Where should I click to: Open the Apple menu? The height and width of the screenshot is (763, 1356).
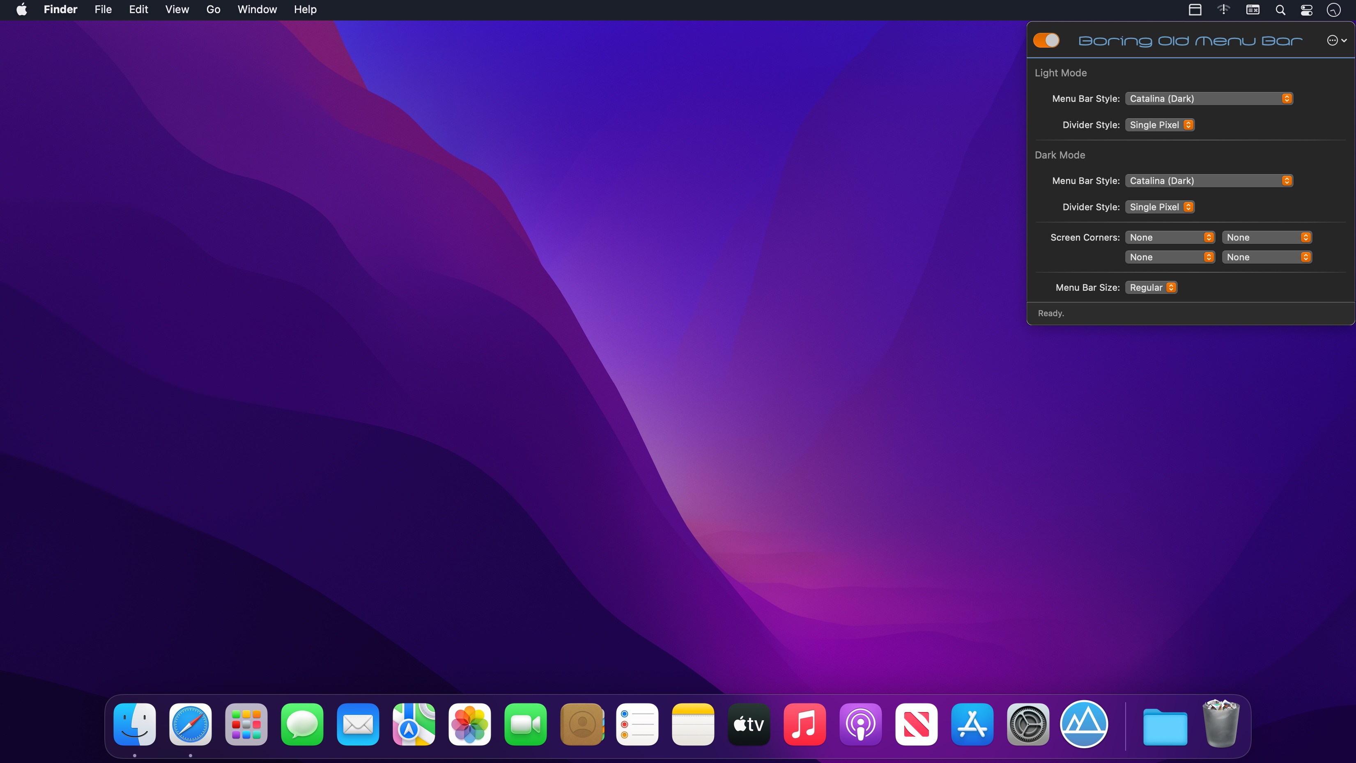(x=22, y=9)
